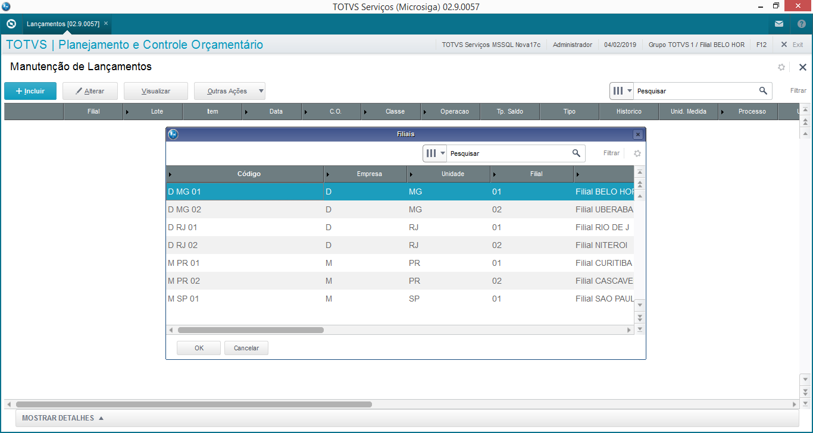Image resolution: width=813 pixels, height=433 pixels.
Task: Click the Filiais horizontal scrollbar thumb
Action: (251, 330)
